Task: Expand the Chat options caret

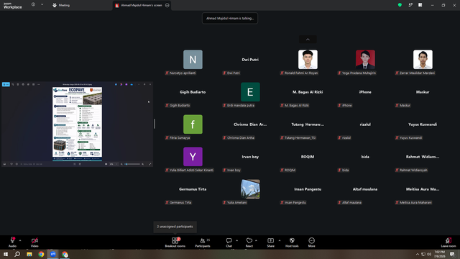Action: (x=236, y=240)
